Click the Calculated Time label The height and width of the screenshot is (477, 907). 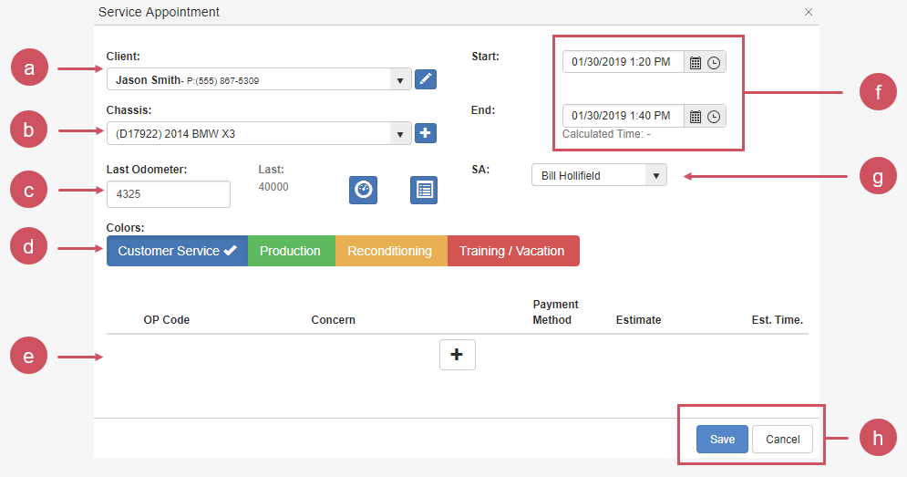tap(606, 134)
